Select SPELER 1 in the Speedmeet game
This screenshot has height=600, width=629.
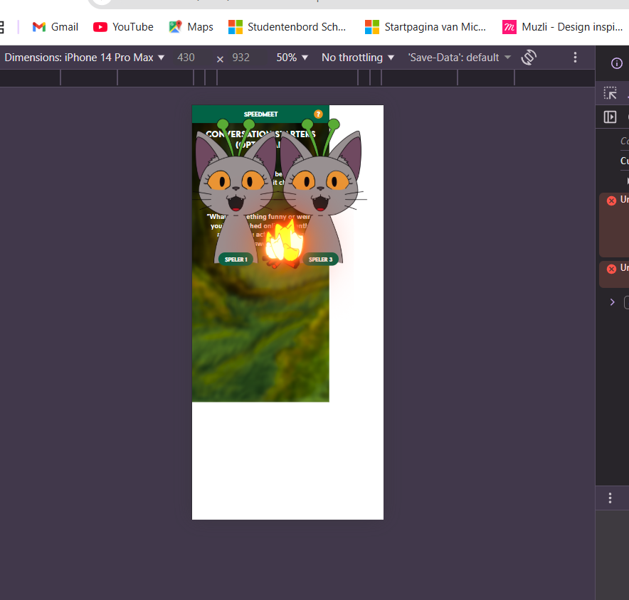(236, 259)
